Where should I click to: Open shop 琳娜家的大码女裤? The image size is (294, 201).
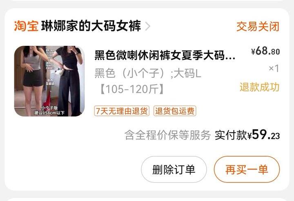(x=91, y=26)
